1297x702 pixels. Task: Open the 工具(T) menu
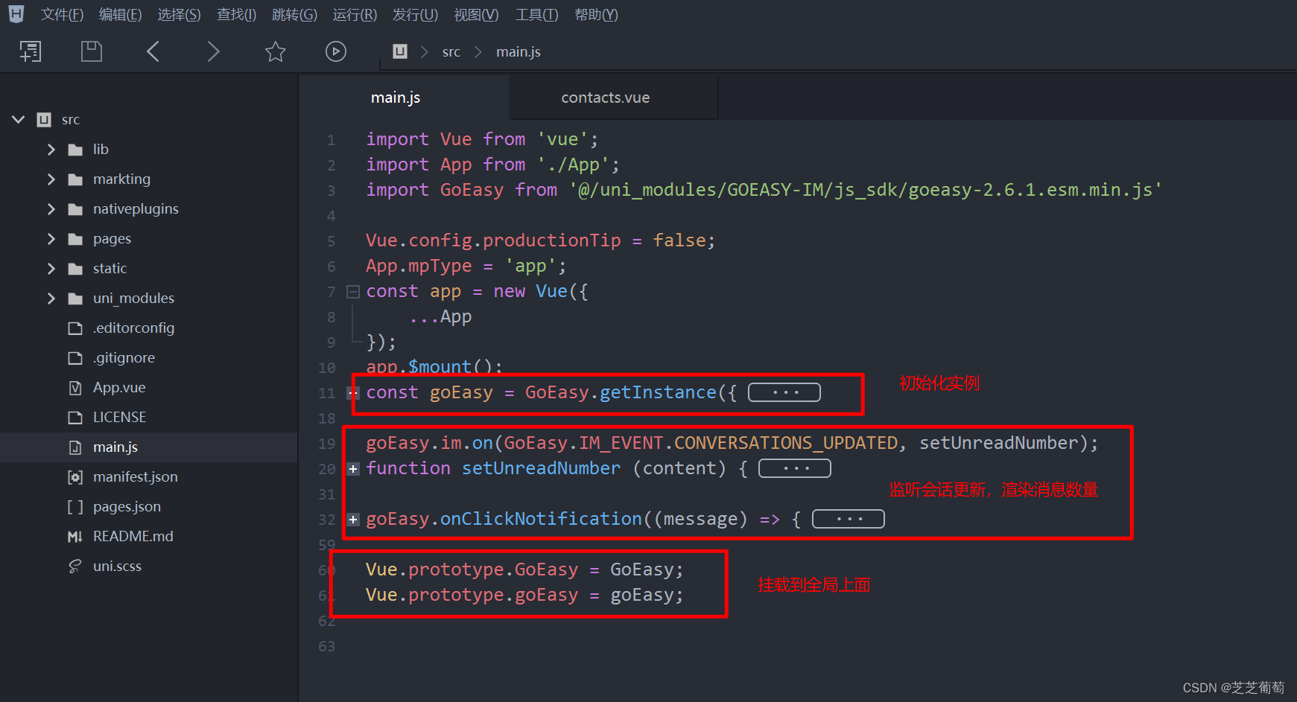(x=536, y=15)
